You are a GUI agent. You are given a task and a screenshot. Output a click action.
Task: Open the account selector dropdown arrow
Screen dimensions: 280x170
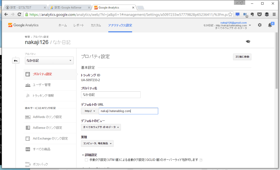tap(250, 25)
